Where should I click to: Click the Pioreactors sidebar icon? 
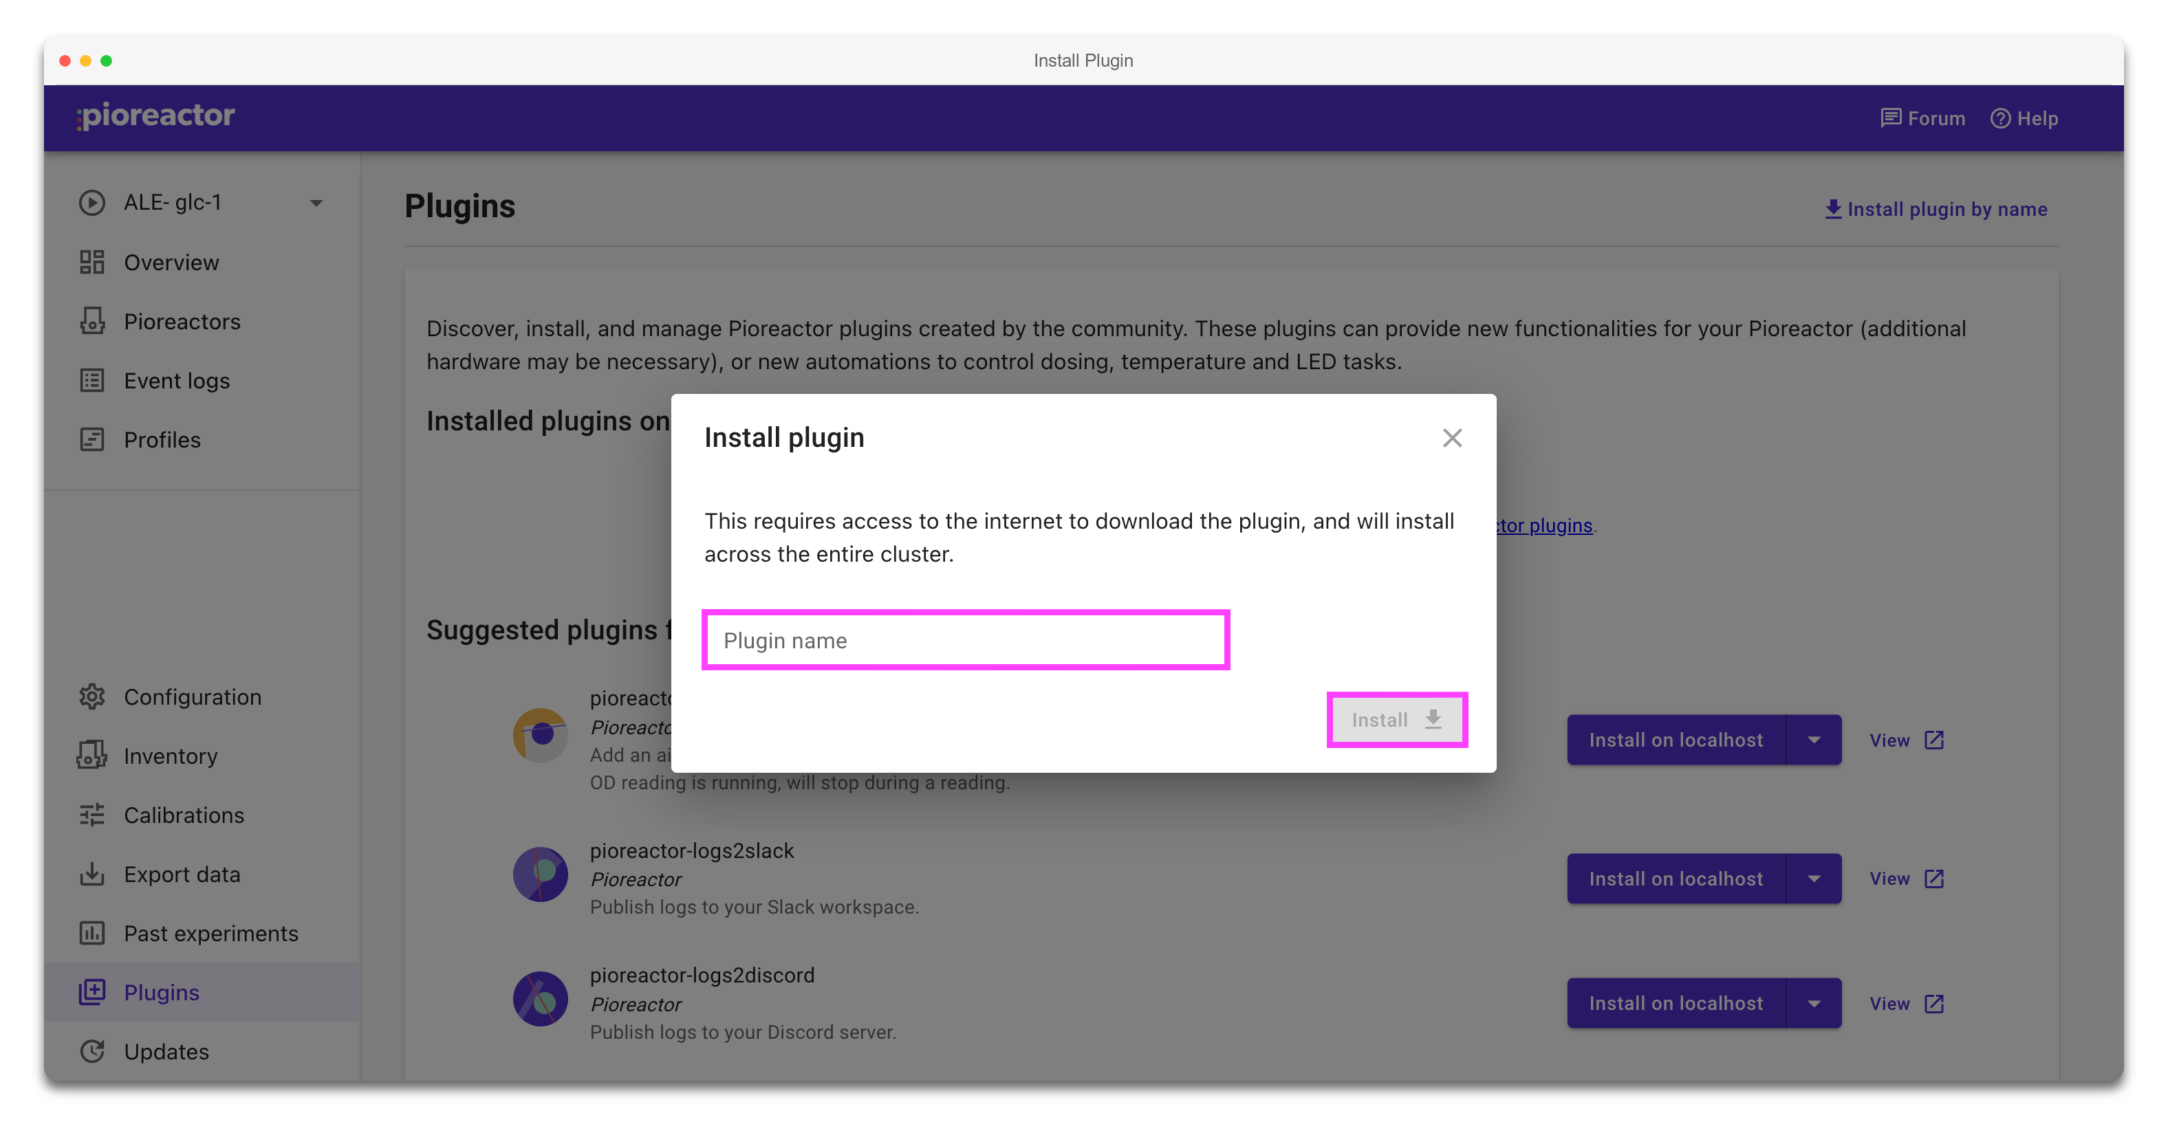coord(91,321)
